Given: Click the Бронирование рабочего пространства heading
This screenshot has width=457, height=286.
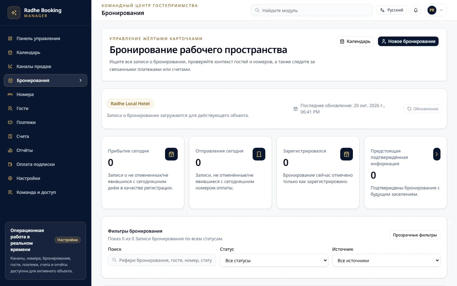Looking at the screenshot, I should (198, 50).
